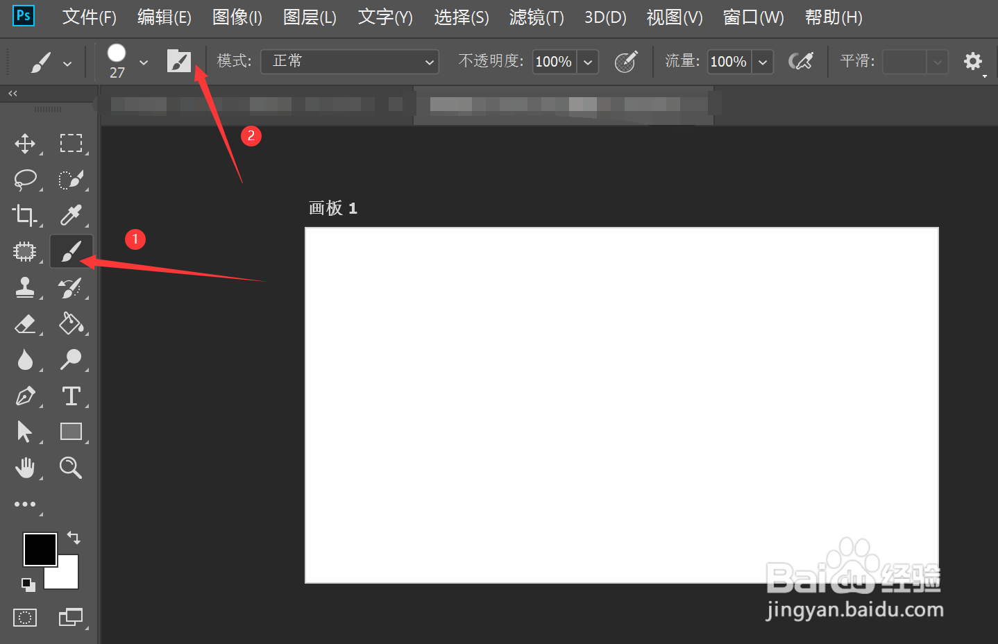998x644 pixels.
Task: Open brush settings via gear icon
Action: (973, 62)
